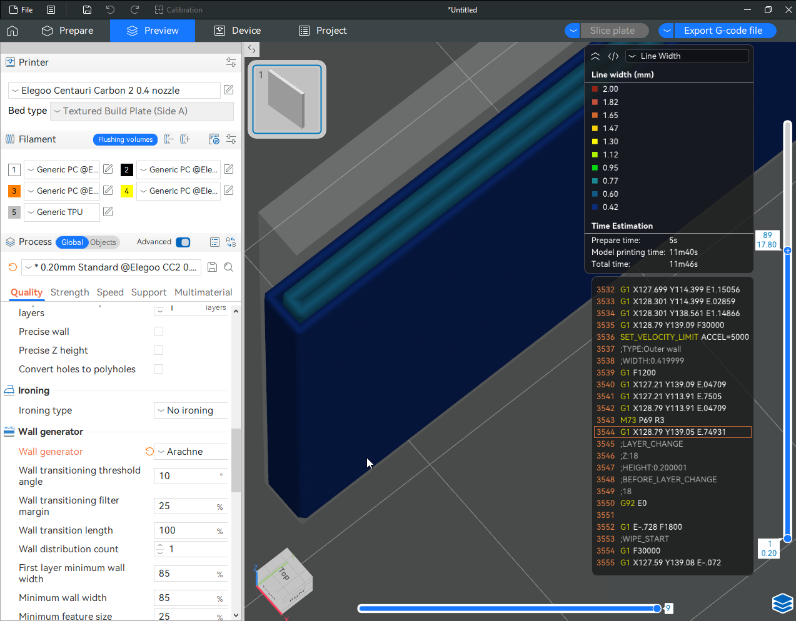Save the current process preset
The width and height of the screenshot is (796, 621).
point(213,267)
